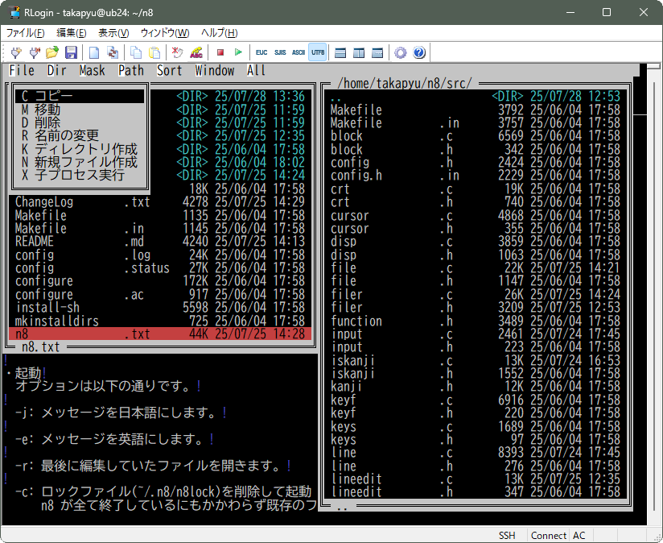Open the ウィンドウ(W) menu
The width and height of the screenshot is (663, 543).
[165, 33]
